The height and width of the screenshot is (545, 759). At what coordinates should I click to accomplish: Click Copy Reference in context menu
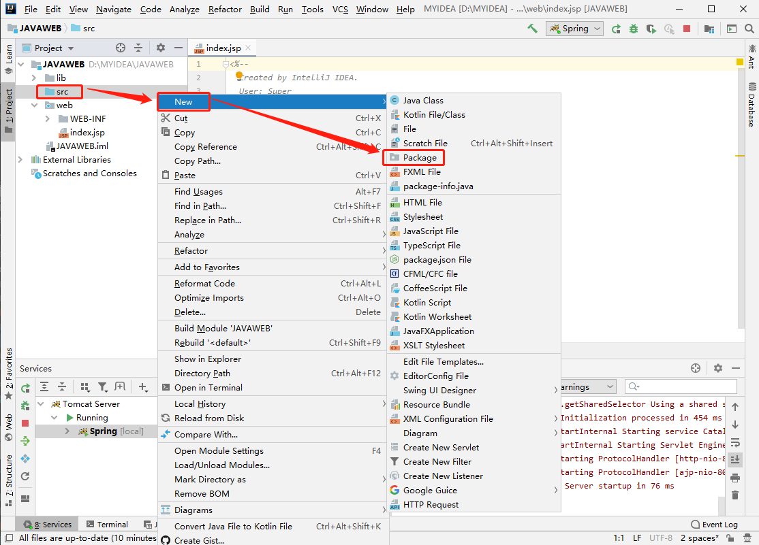click(x=206, y=147)
